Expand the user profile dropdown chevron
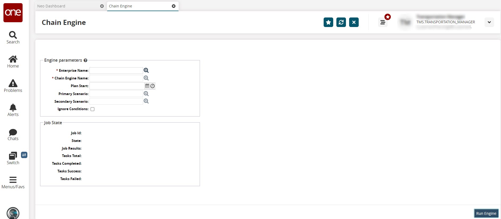 [x=489, y=22]
